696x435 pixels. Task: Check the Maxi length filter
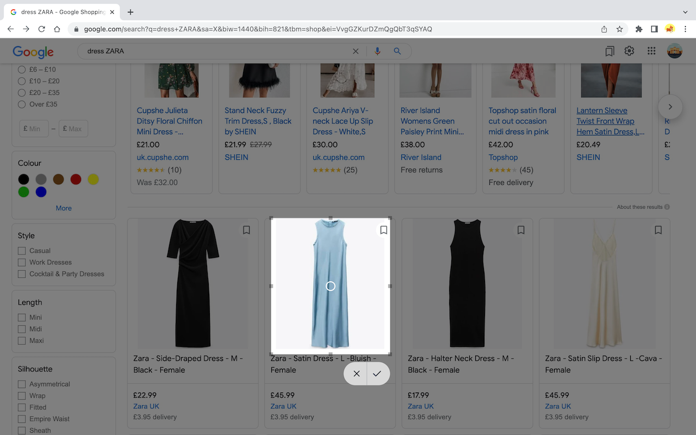pos(22,341)
